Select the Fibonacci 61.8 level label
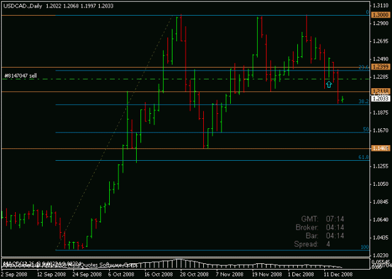The width and height of the screenshot is (392, 279). [364, 157]
